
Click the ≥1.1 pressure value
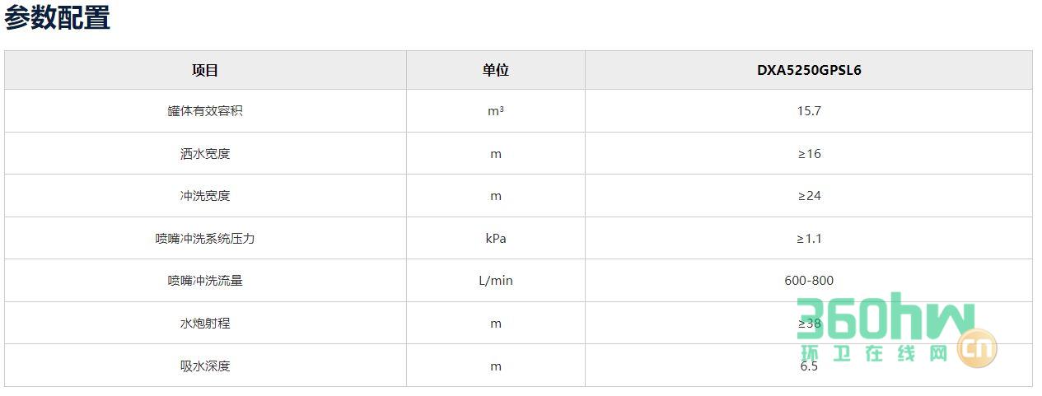[x=809, y=239]
